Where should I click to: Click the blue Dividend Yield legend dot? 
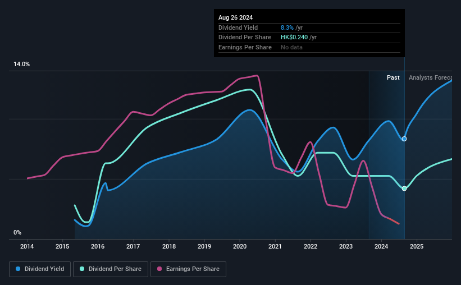point(18,269)
